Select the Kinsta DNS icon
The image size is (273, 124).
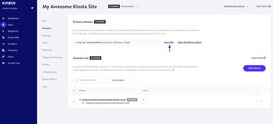click(x=3, y=38)
